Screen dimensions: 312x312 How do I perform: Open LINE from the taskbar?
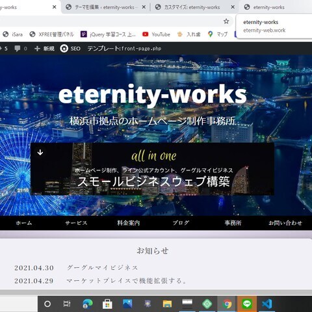click(x=247, y=304)
